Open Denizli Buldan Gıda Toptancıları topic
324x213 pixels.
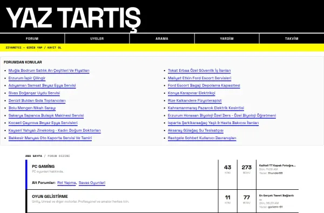[x=37, y=100]
